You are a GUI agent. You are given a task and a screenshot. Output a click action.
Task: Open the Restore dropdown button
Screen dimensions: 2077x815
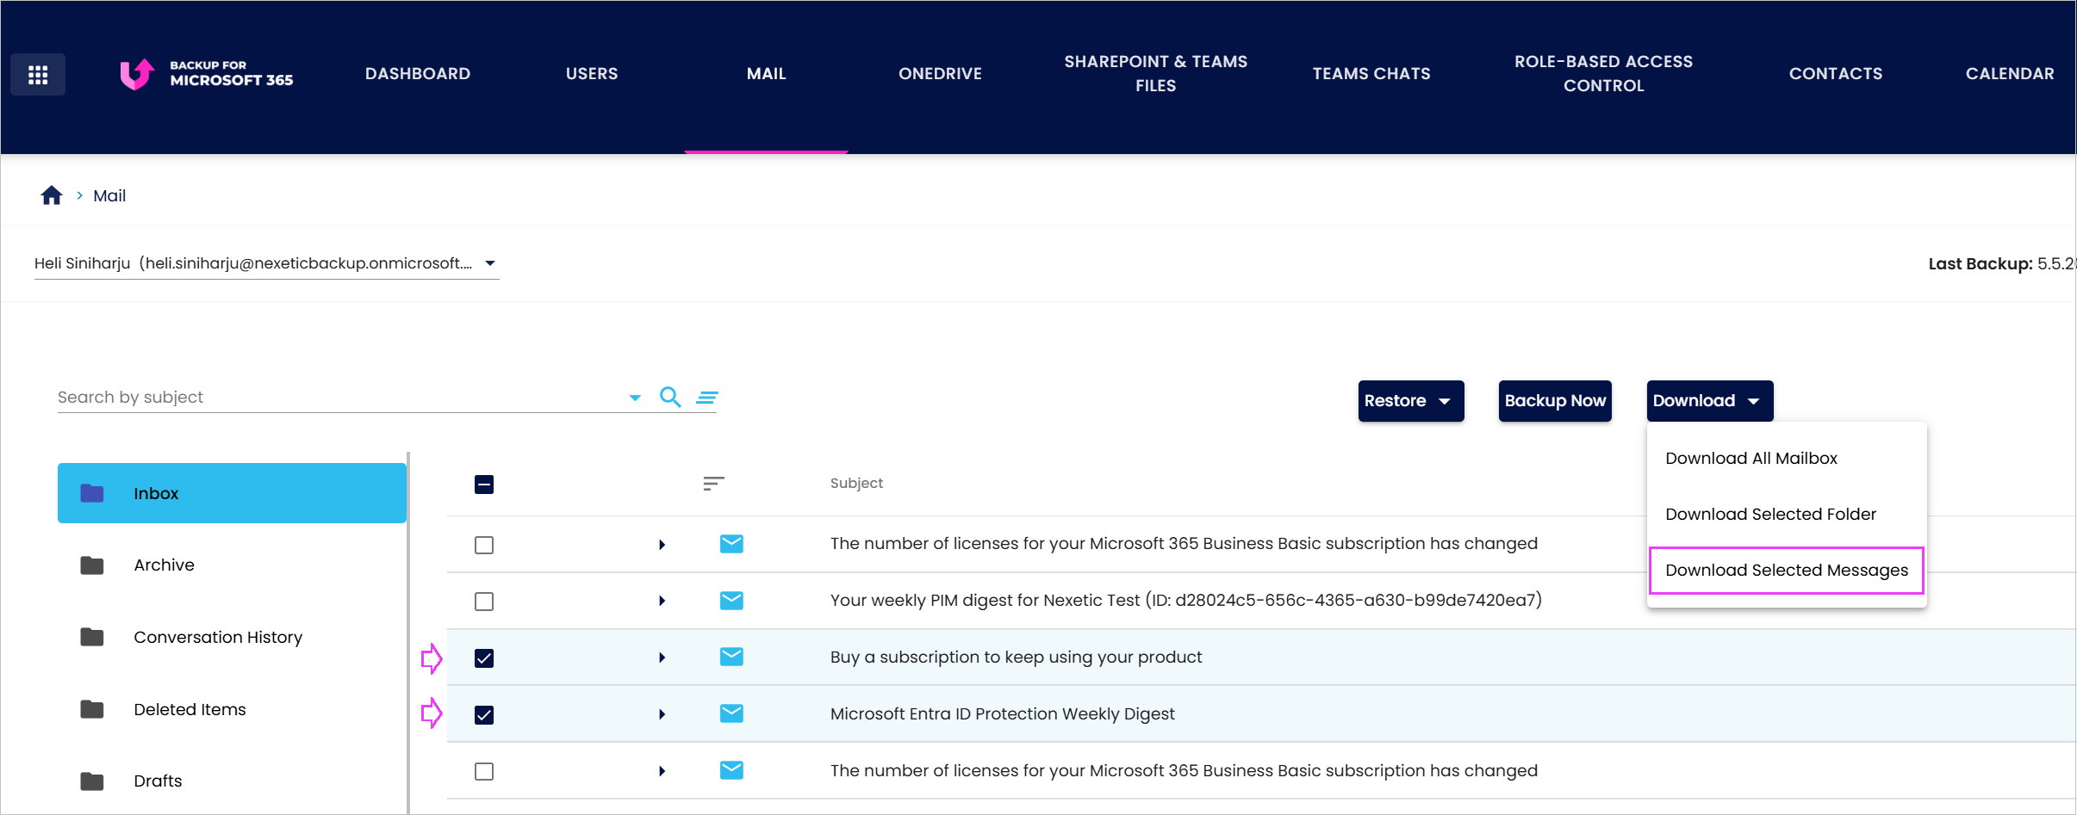click(1411, 401)
